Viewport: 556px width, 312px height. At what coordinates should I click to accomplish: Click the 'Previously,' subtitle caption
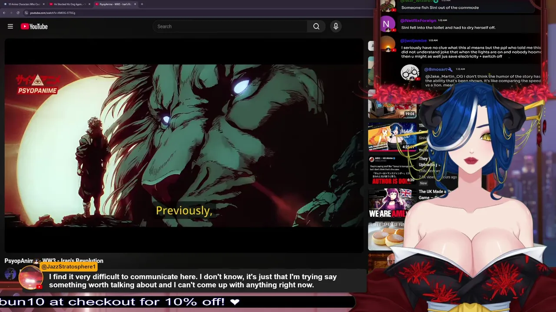pos(184,211)
